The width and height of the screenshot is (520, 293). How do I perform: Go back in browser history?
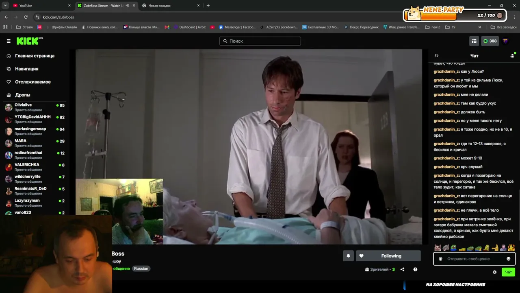point(6,17)
